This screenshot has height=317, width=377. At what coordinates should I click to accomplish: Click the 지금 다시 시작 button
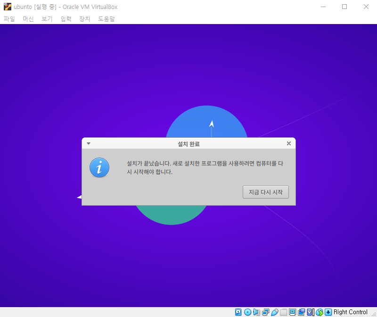point(266,192)
